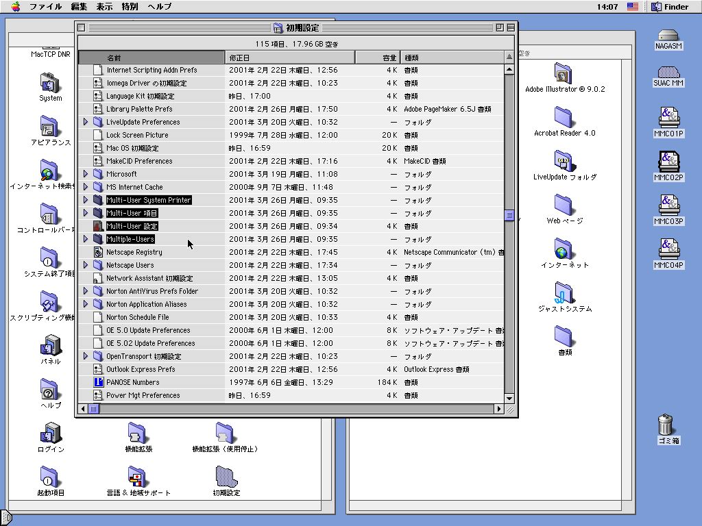Image resolution: width=702 pixels, height=526 pixels.
Task: Click the vertical scrollbar thumb in 初期設定 window
Action: tap(509, 215)
